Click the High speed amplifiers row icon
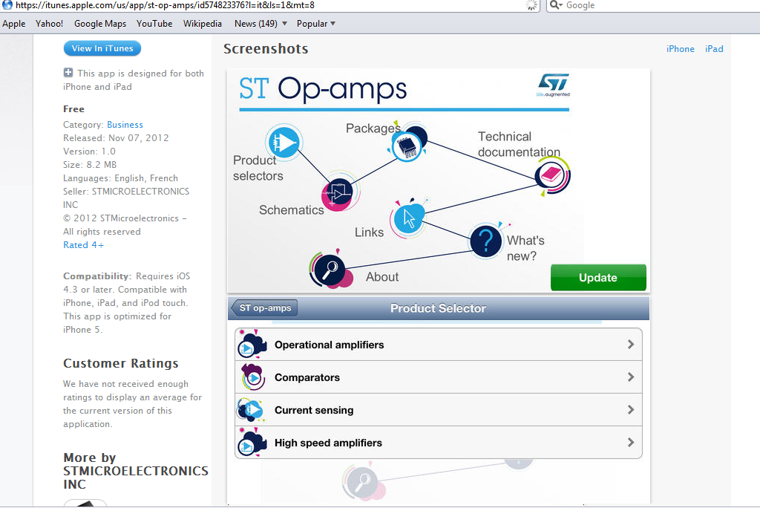The height and width of the screenshot is (508, 760). [x=252, y=443]
